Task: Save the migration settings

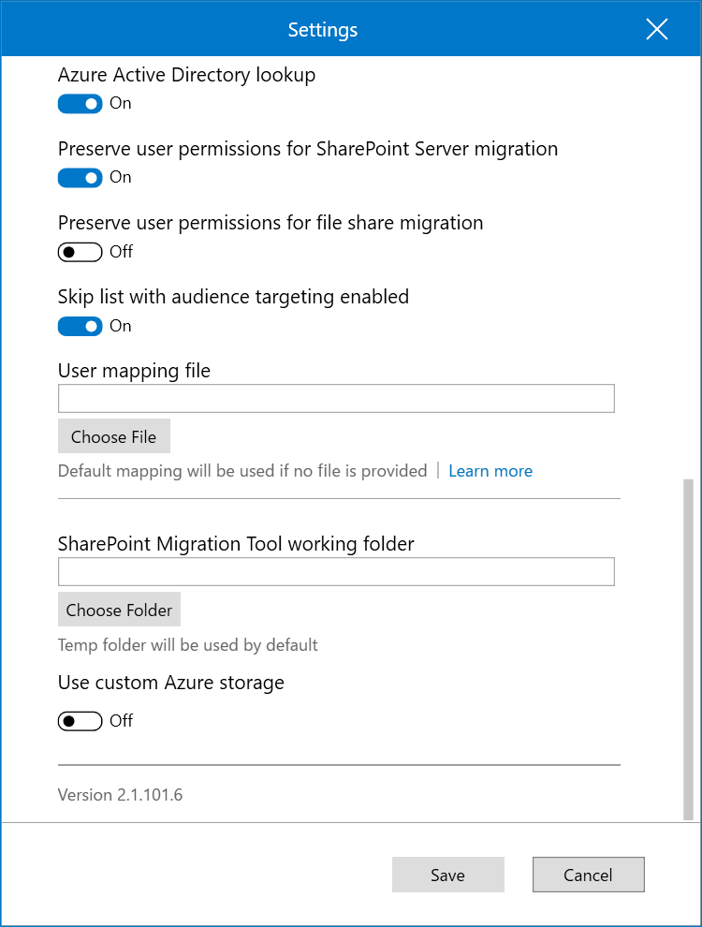Action: (447, 874)
